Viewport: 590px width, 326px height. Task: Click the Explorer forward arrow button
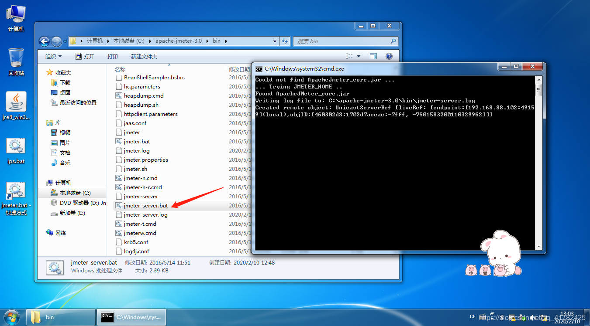(x=56, y=41)
